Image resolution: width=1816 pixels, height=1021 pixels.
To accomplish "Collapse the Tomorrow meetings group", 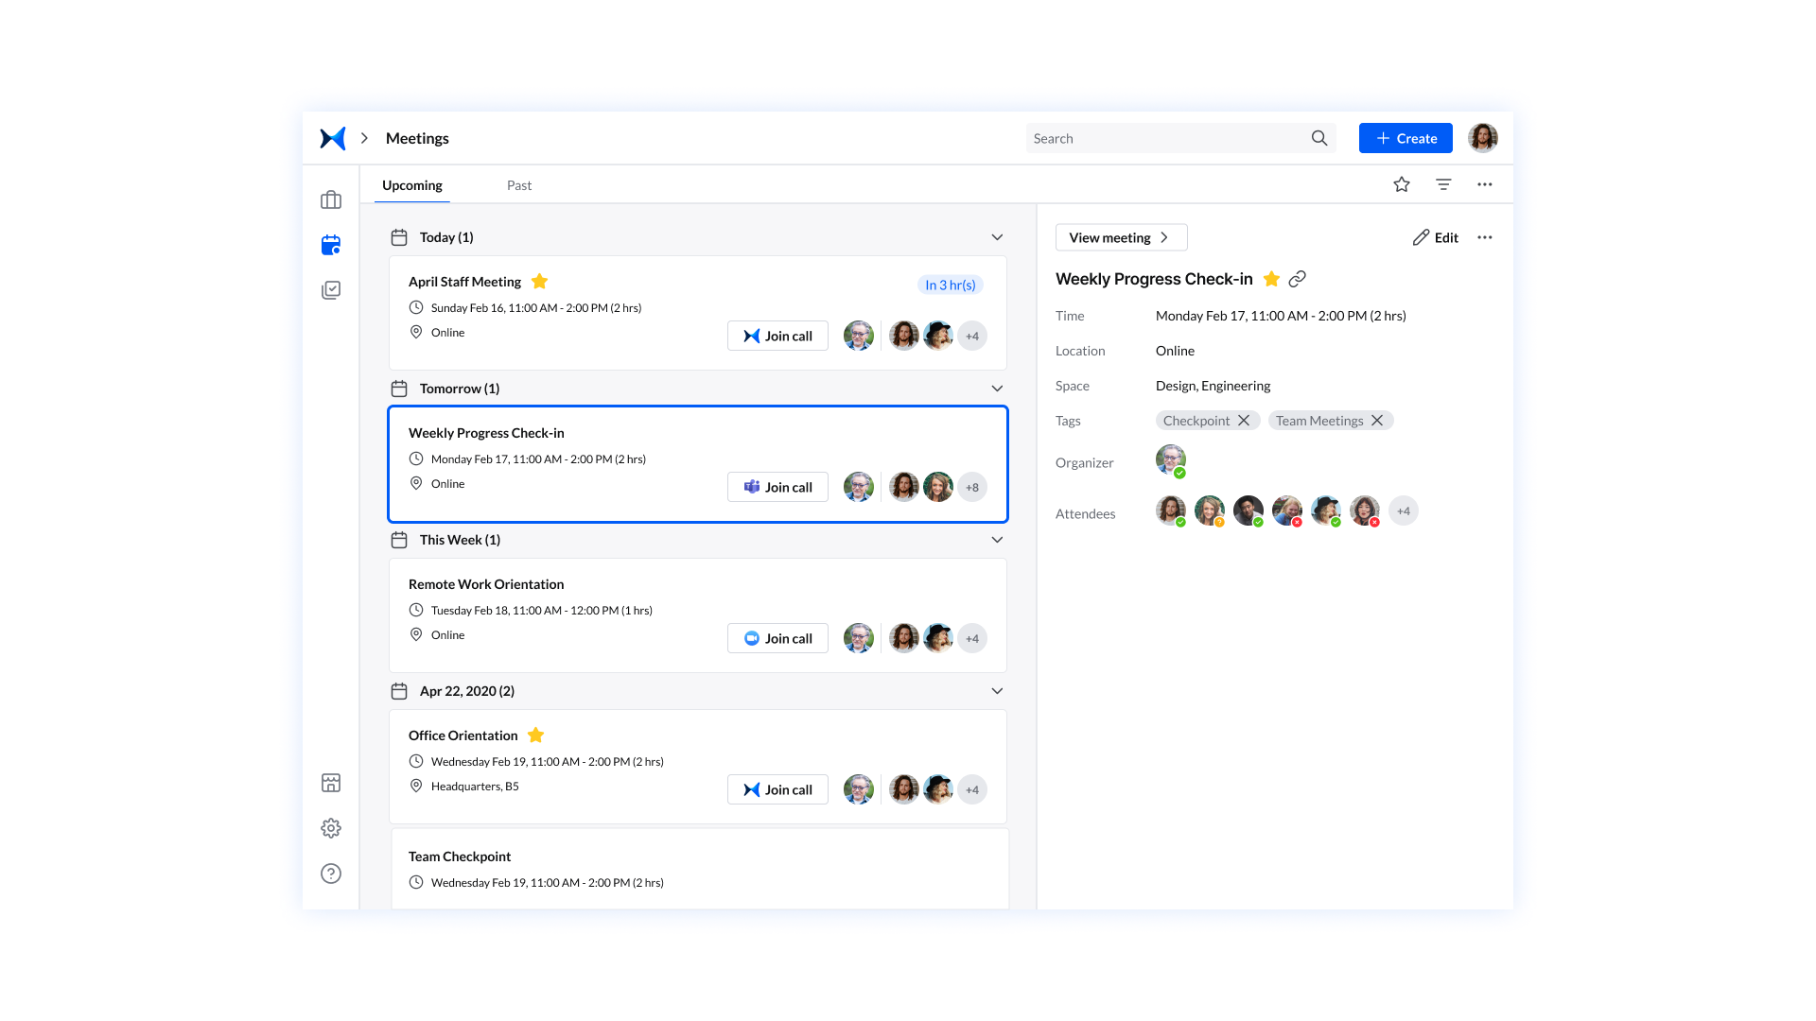I will click(996, 388).
